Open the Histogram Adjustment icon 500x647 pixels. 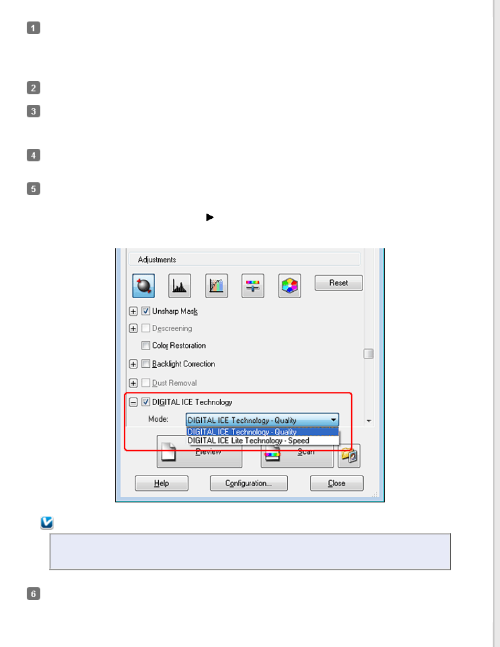180,286
